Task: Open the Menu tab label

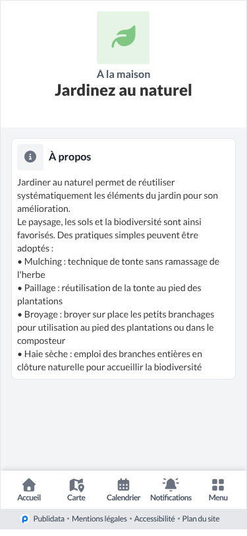Action: (x=218, y=497)
